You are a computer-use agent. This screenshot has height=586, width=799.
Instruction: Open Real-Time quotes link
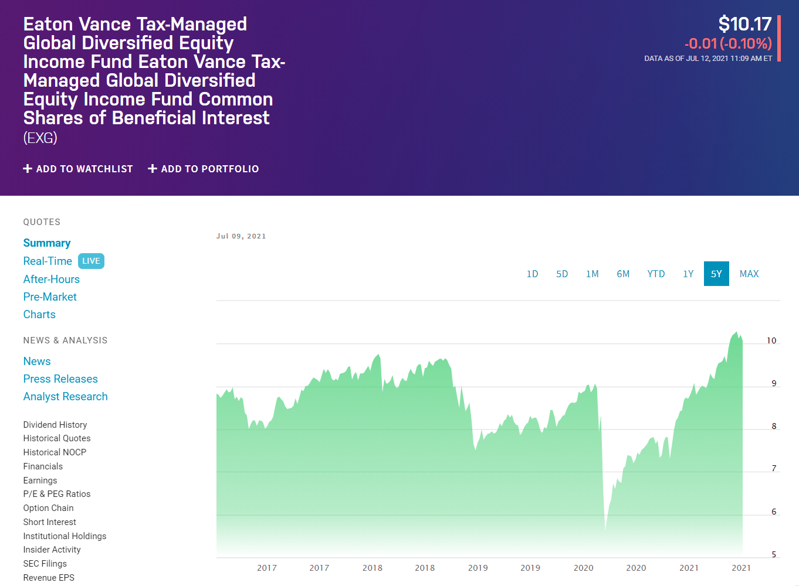[48, 261]
